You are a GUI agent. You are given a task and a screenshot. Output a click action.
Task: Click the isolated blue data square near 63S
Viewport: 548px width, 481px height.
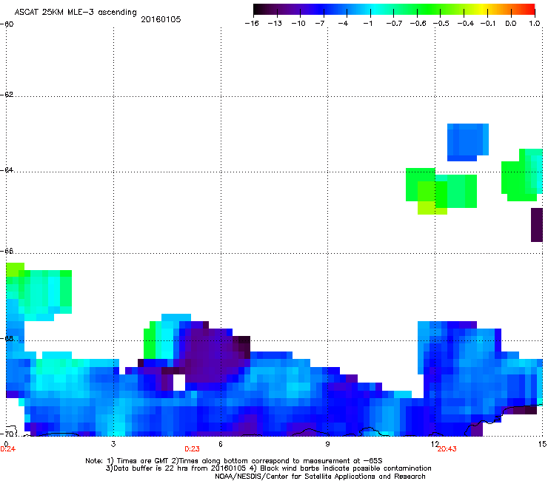point(467,142)
